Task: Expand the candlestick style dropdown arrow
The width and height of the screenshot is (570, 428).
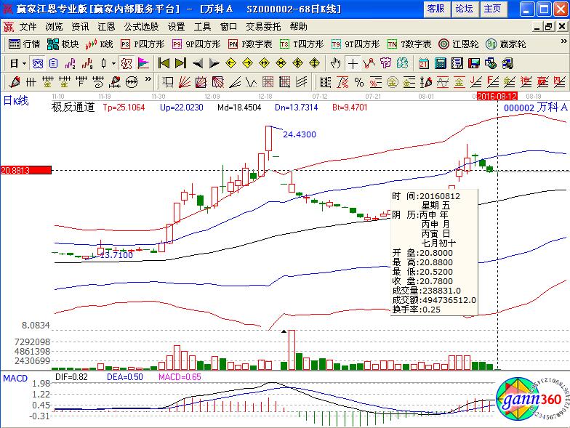Action: point(114,62)
